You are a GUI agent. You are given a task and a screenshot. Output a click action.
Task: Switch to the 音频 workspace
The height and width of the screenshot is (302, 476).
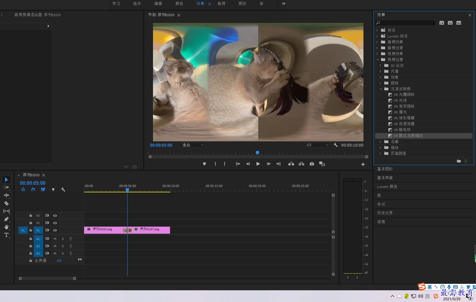point(222,4)
